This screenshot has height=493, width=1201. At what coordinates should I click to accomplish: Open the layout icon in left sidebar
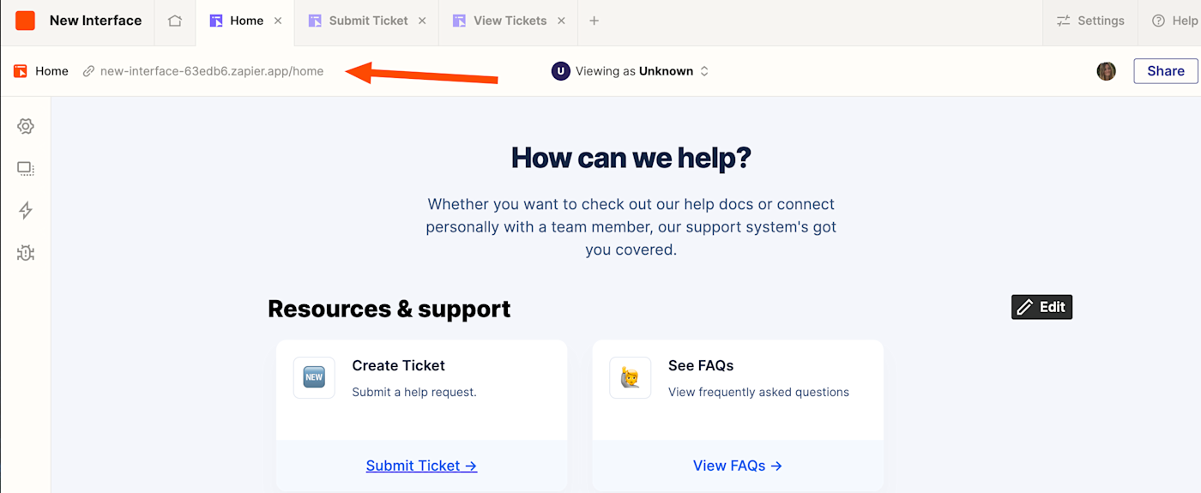click(x=26, y=169)
